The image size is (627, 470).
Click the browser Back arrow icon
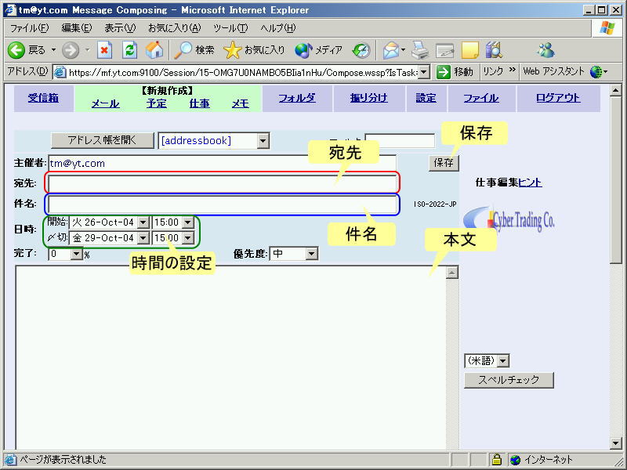(16, 50)
